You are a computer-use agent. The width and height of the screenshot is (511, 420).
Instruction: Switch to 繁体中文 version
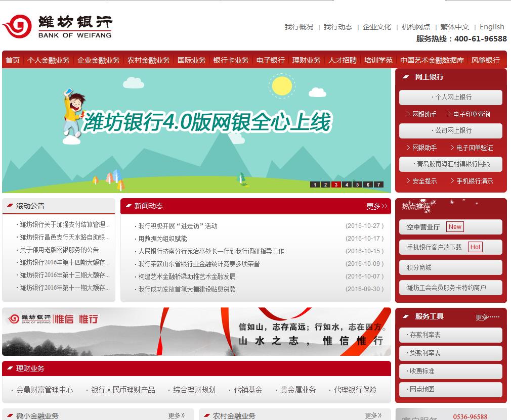click(x=455, y=27)
